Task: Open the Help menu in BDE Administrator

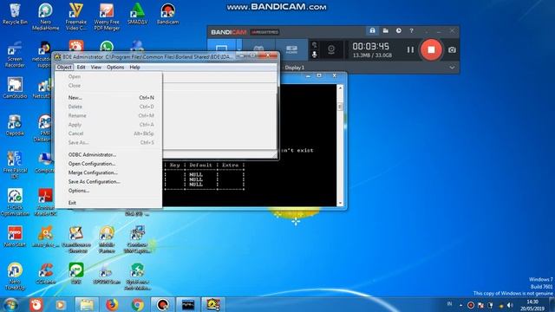Action: 135,68
